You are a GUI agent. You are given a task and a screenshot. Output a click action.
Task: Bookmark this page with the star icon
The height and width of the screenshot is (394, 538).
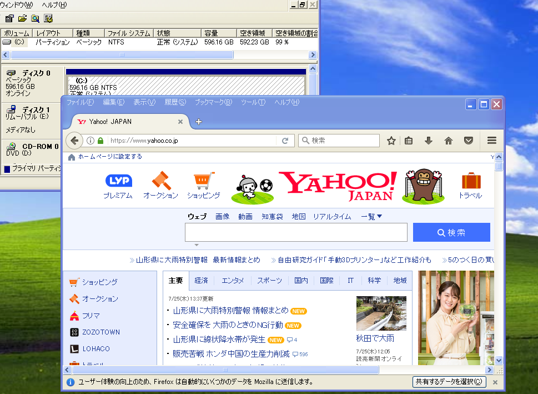391,141
